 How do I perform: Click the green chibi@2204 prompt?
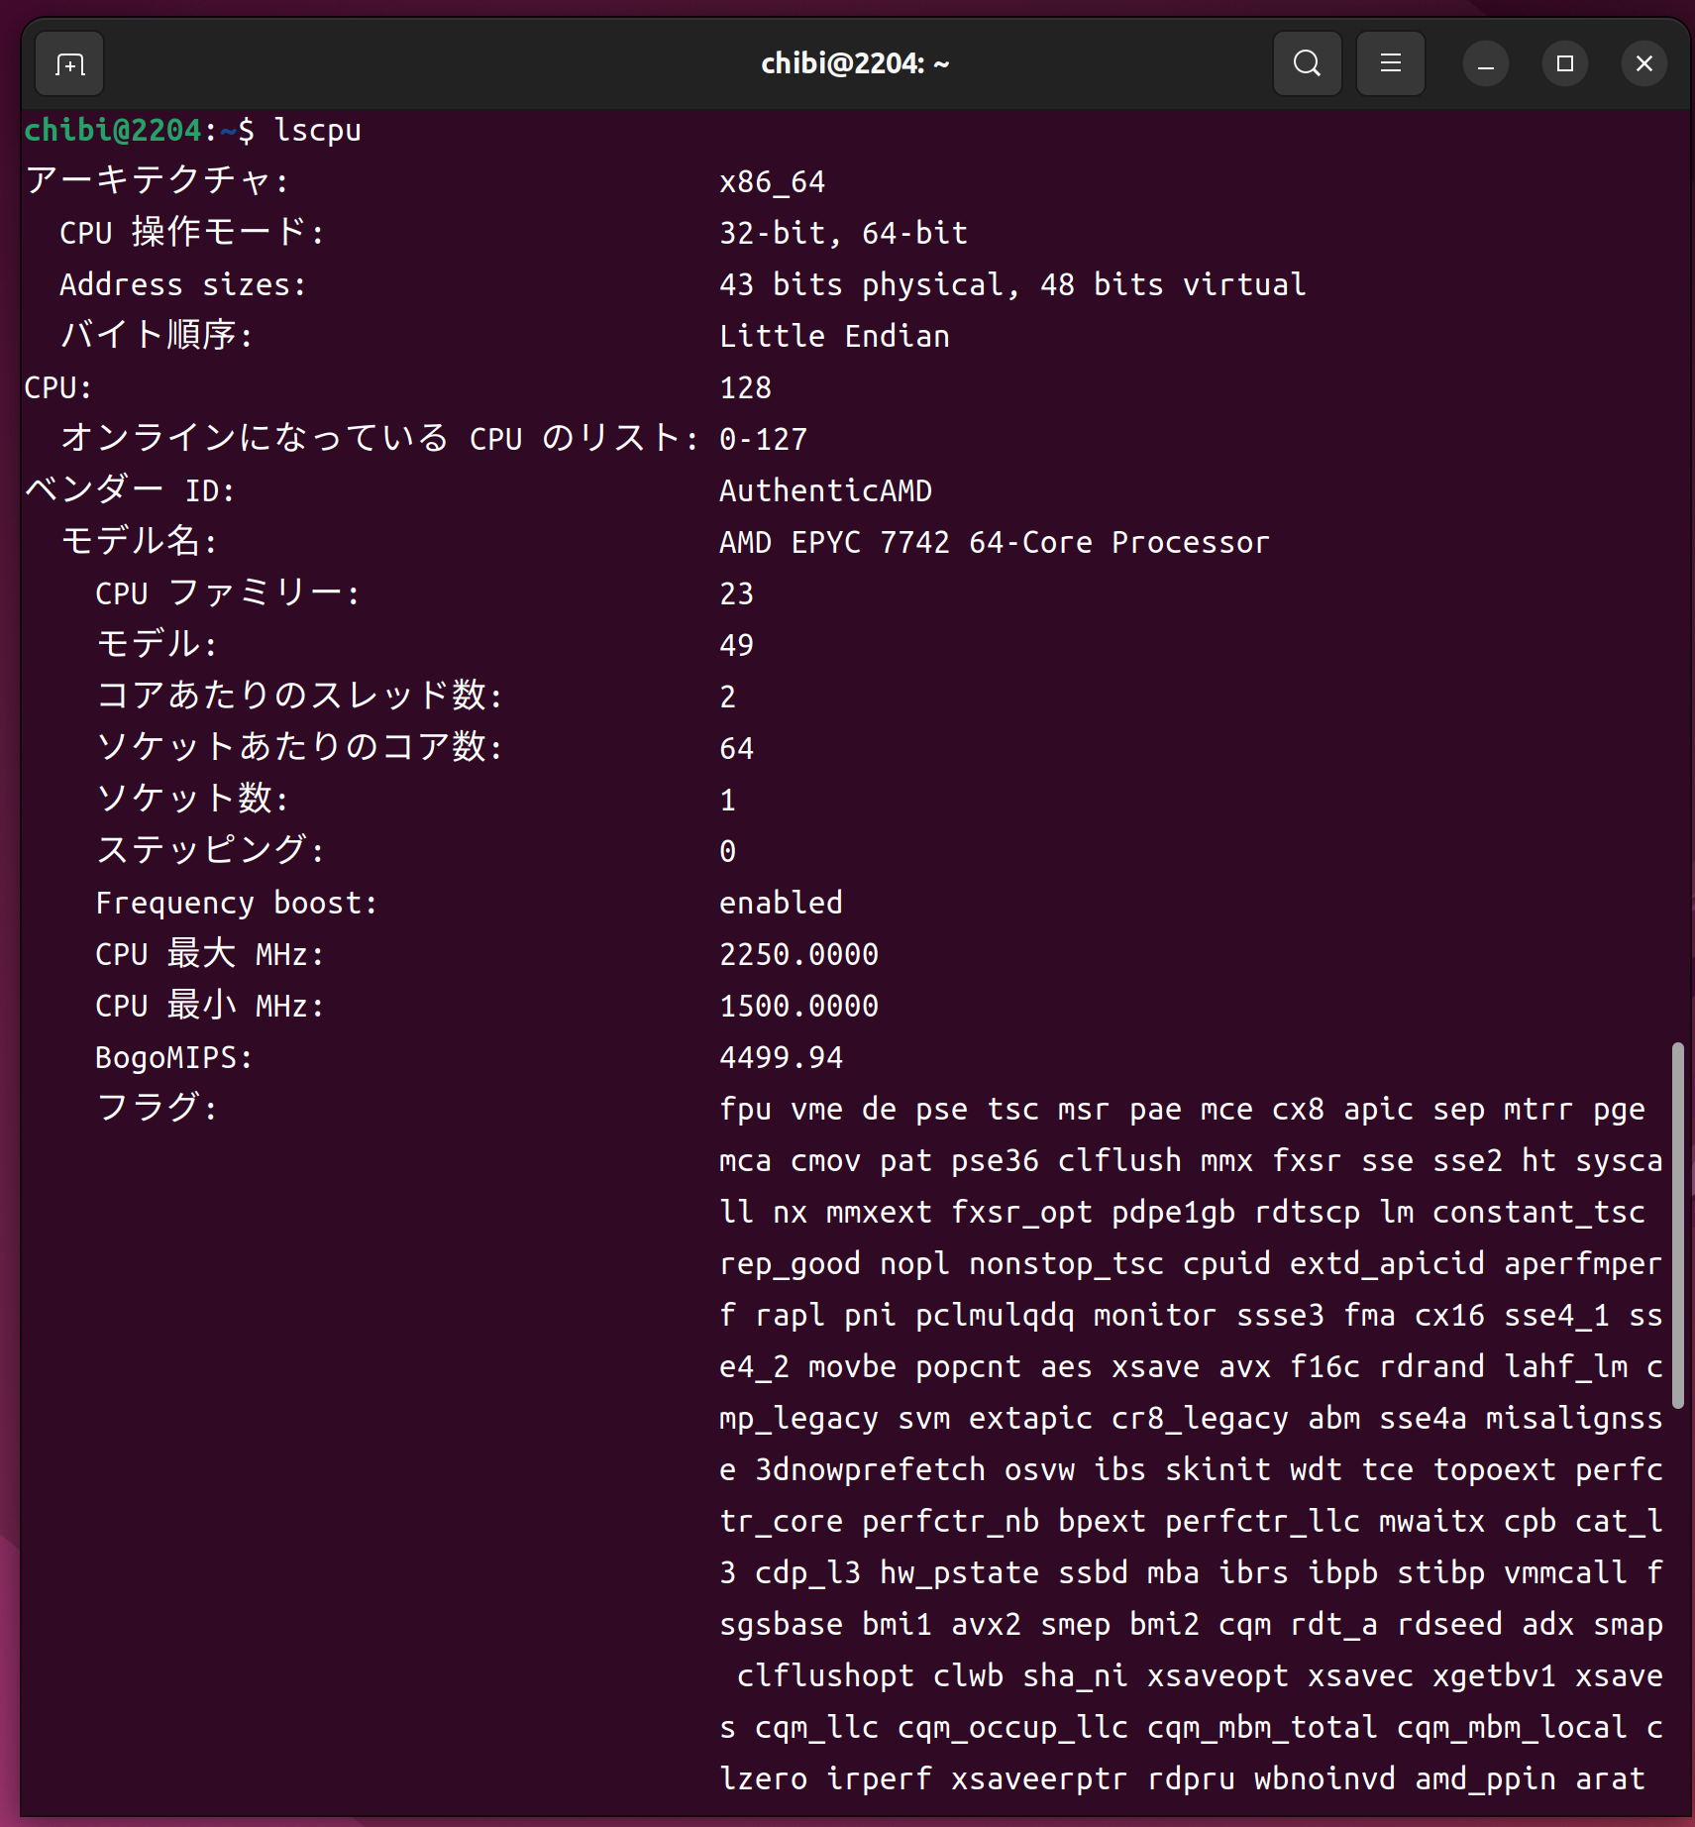coord(113,131)
